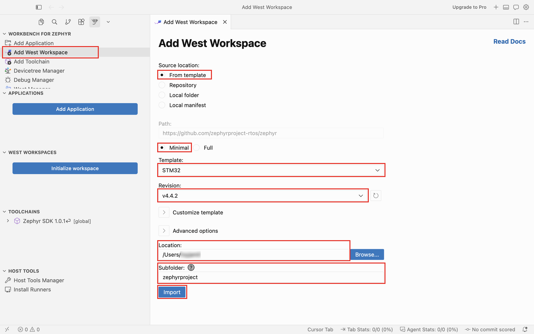The width and height of the screenshot is (534, 334).
Task: Click the Subfolder help question mark
Action: (x=191, y=268)
